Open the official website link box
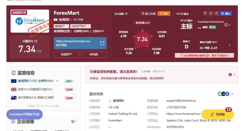Image resolution: width=242 pixels, height=131 pixels. pyautogui.click(x=80, y=43)
